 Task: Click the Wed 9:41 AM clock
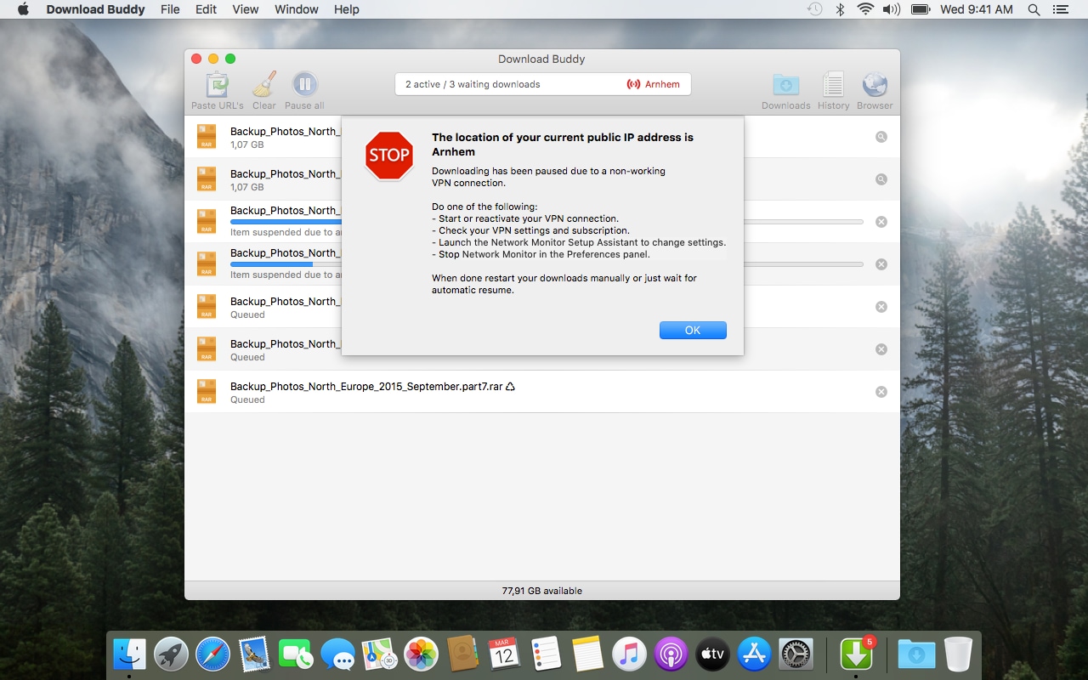[977, 9]
